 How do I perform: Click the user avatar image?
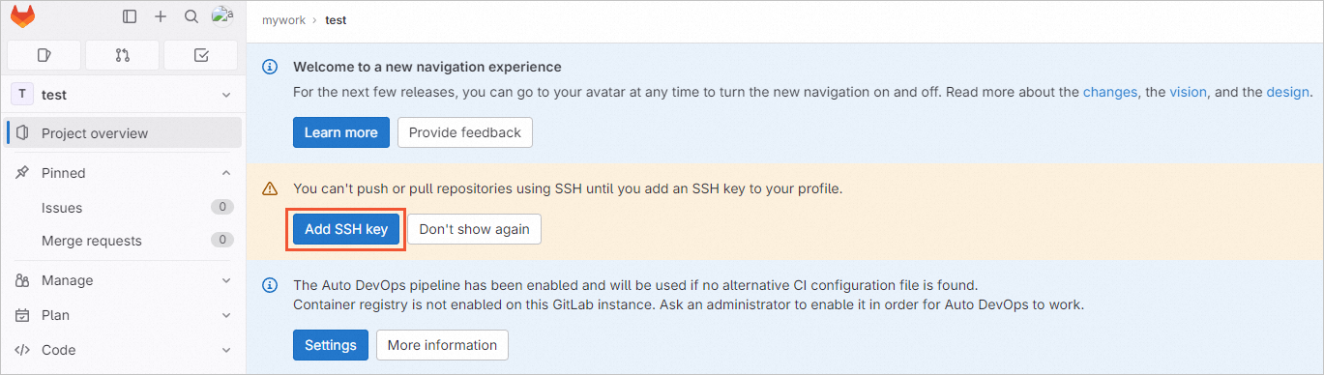(x=222, y=15)
